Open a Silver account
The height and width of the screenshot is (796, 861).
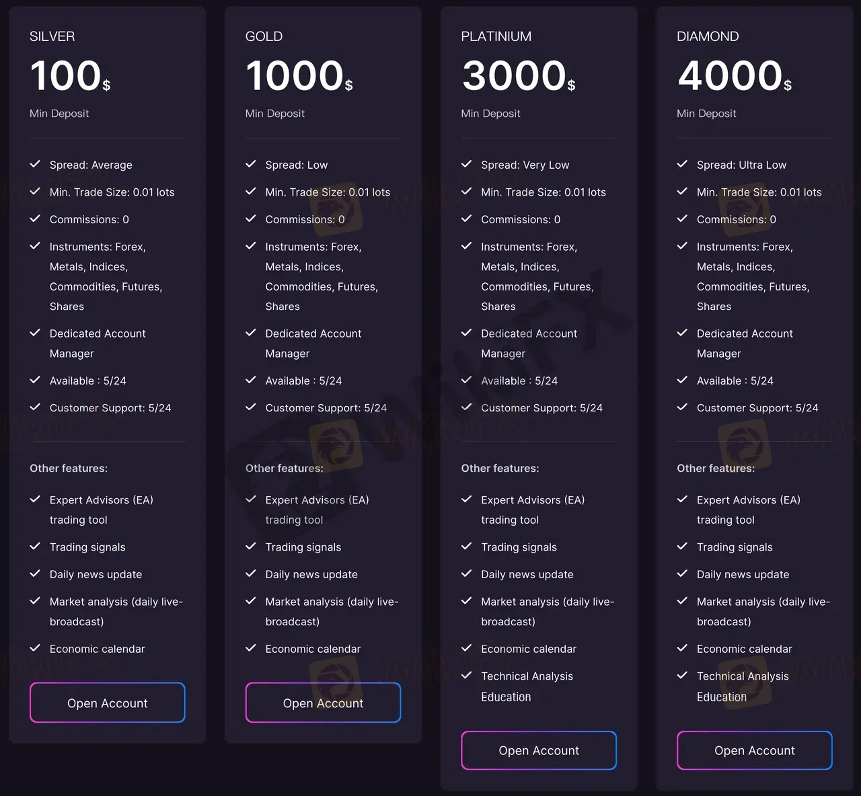(108, 703)
